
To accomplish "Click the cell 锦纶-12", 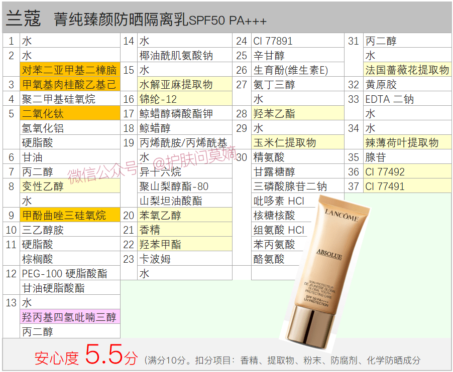I will [185, 99].
